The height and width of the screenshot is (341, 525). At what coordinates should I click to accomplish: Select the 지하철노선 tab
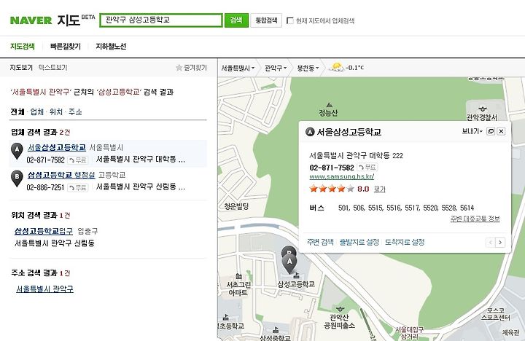click(111, 46)
